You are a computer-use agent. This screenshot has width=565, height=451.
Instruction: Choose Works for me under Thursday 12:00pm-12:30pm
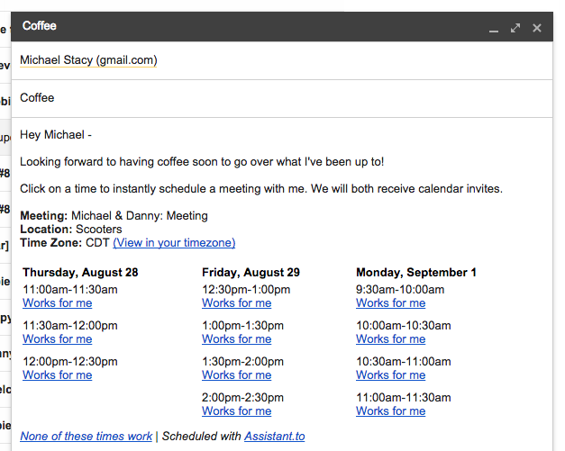pyautogui.click(x=58, y=375)
